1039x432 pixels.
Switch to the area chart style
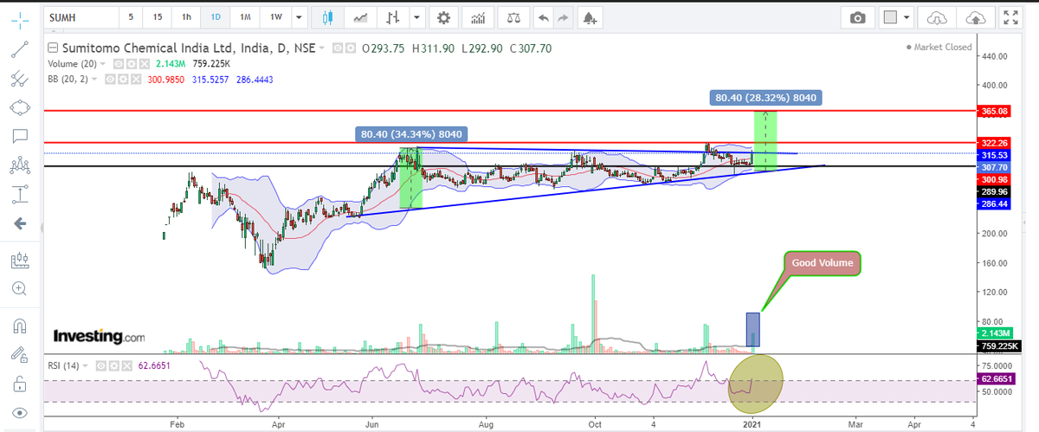click(x=360, y=17)
